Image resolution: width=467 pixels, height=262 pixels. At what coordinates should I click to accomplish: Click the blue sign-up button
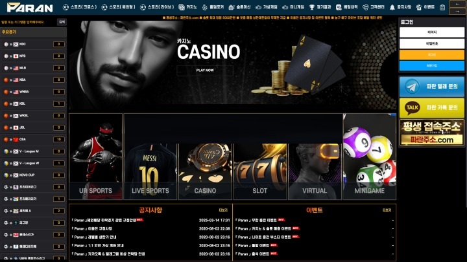tap(431, 65)
